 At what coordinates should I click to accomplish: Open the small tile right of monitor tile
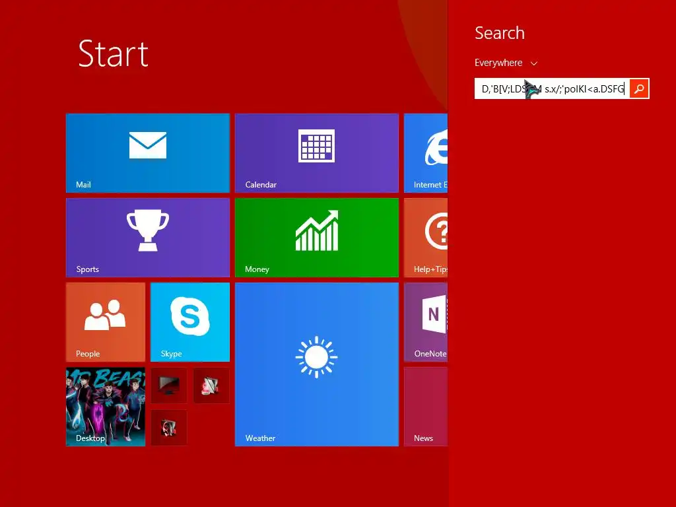tap(211, 386)
